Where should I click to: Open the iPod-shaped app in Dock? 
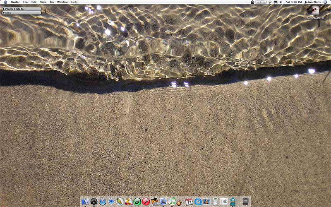(x=215, y=202)
